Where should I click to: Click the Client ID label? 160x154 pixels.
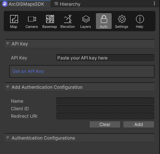point(20,109)
